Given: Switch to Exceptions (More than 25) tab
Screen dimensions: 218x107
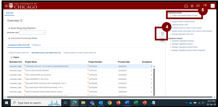Looking at the screenshot, I should tap(19, 45).
